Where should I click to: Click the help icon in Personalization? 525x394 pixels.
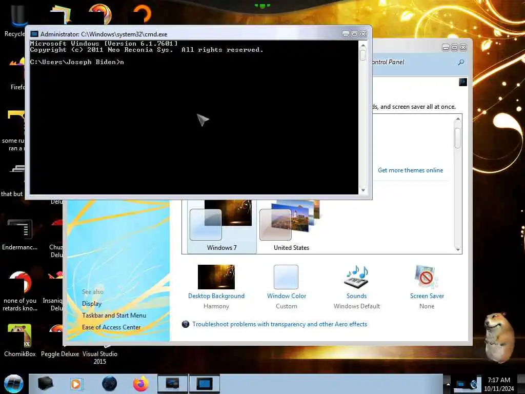[463, 82]
